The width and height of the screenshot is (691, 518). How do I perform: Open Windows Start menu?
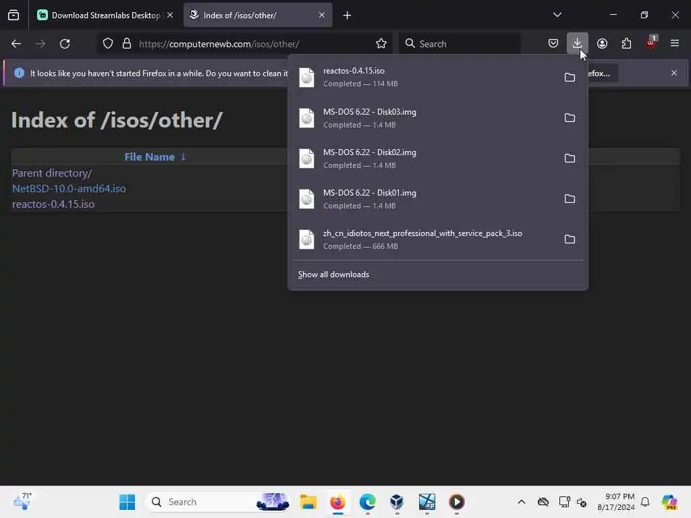coord(127,502)
